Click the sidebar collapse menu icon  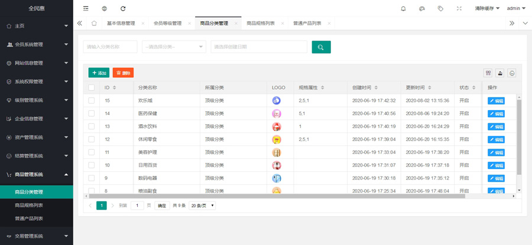pos(86,9)
